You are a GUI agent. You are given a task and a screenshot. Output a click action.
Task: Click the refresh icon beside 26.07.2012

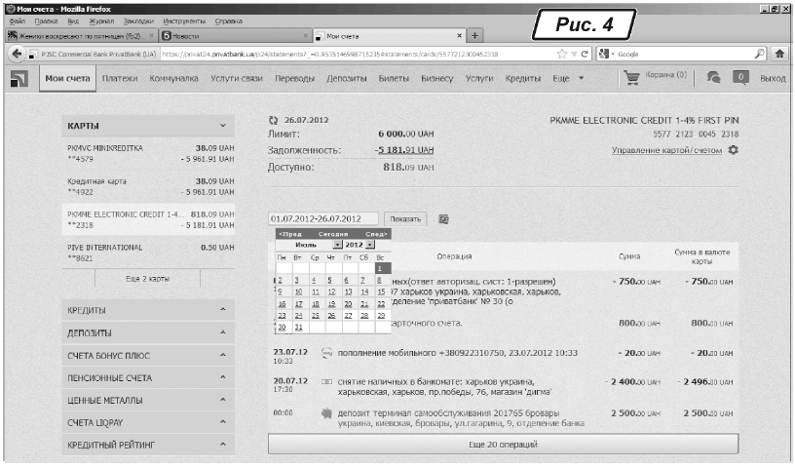tap(273, 120)
